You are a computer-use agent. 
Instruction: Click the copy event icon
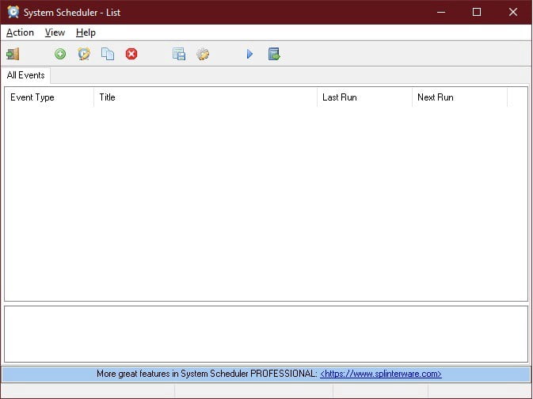click(108, 54)
